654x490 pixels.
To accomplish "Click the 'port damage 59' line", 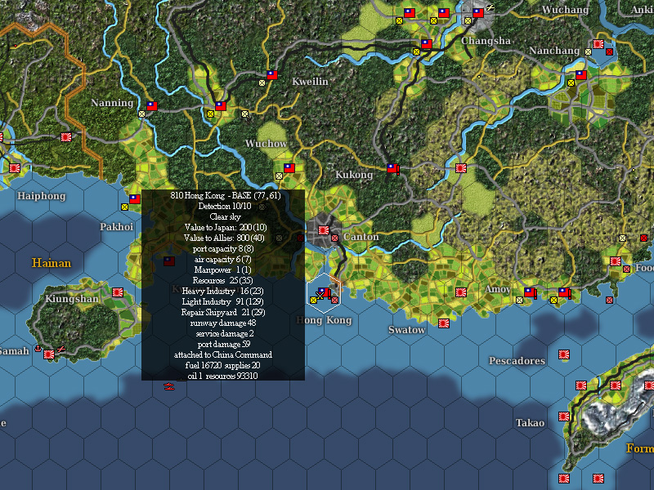I will click(x=223, y=344).
